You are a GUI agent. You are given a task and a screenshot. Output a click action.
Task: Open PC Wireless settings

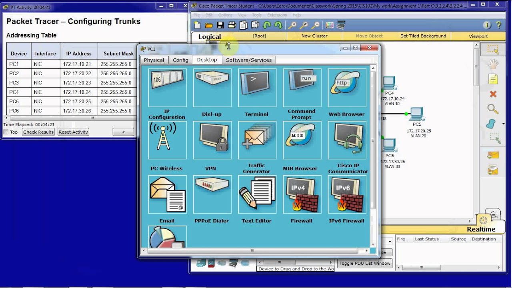[167, 140]
